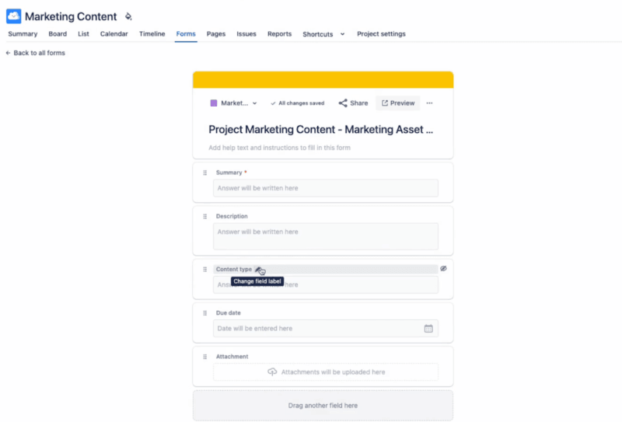Click the Share button
The height and width of the screenshot is (422, 622).
pos(354,103)
